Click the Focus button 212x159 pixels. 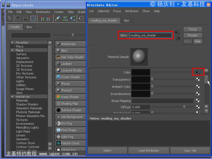click(x=193, y=29)
